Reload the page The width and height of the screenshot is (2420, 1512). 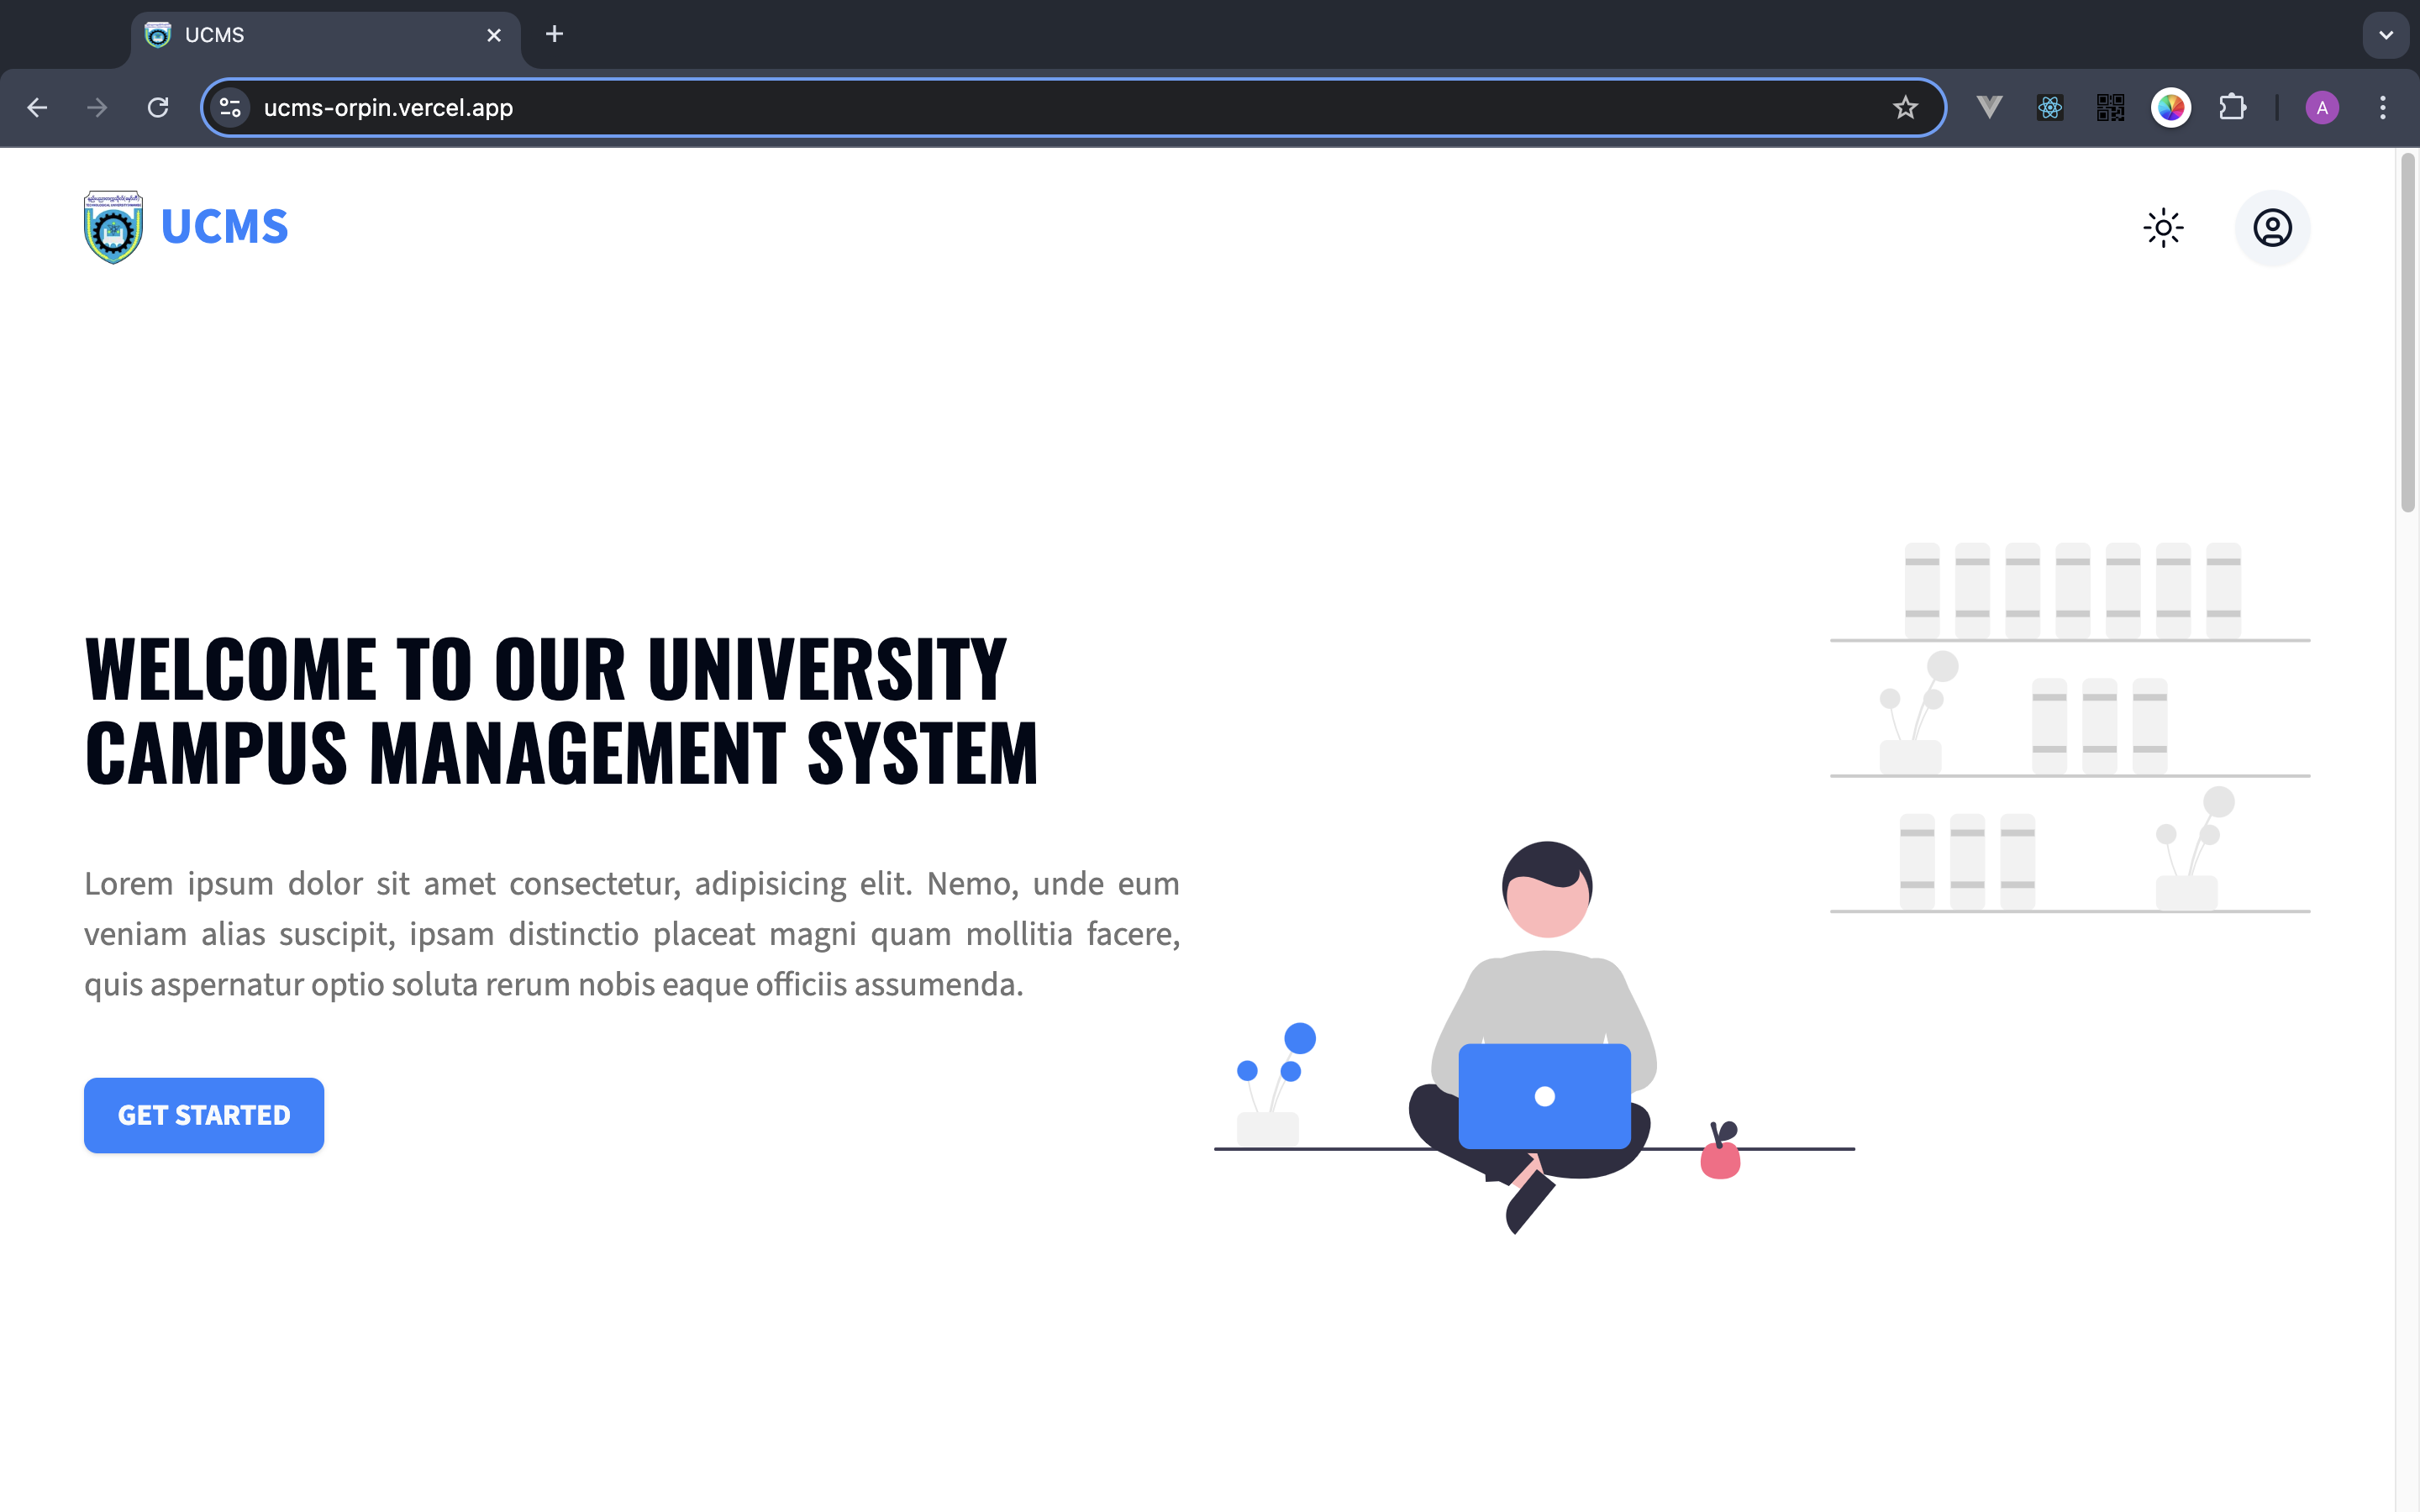pyautogui.click(x=158, y=107)
